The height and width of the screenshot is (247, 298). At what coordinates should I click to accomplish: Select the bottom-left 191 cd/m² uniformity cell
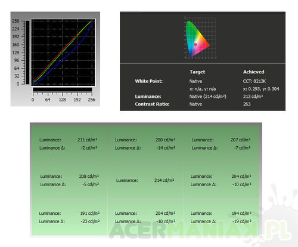[70, 217]
